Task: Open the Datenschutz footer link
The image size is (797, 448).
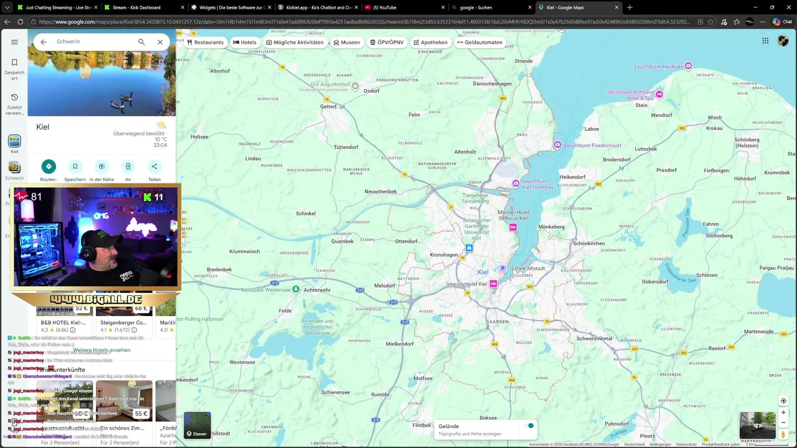Action: click(686, 444)
